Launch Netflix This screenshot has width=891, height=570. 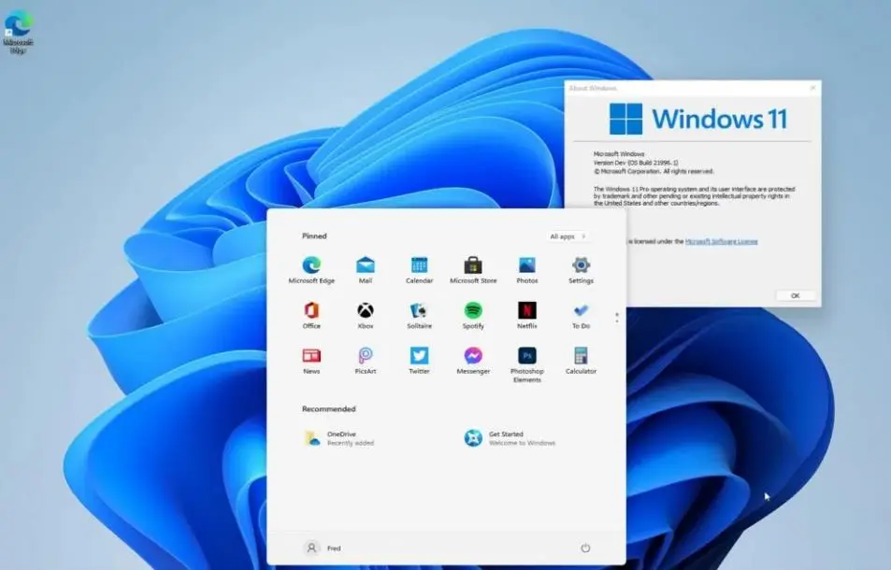click(x=526, y=315)
